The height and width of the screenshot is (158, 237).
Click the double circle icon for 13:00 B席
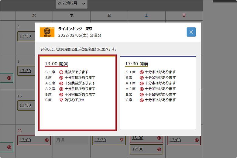[61, 94]
